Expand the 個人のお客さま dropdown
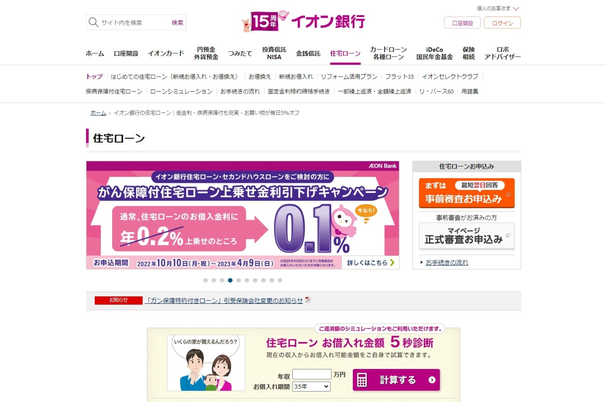The image size is (606, 402). coord(498,8)
